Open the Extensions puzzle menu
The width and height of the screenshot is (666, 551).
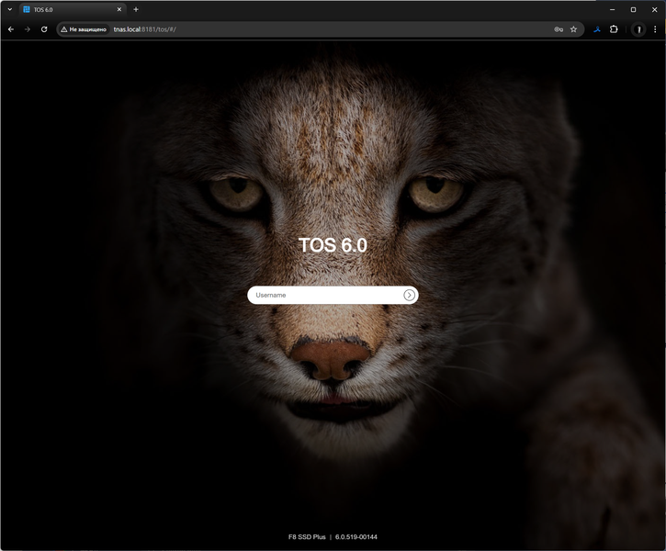tap(614, 29)
